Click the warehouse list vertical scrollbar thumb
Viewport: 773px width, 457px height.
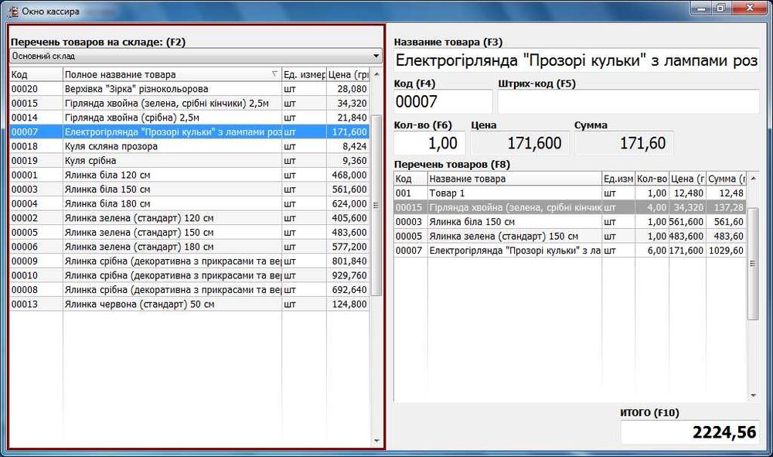[376, 205]
